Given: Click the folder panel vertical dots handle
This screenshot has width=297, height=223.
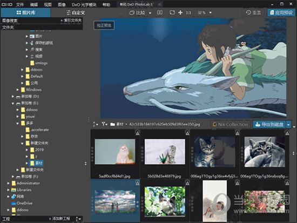Looking at the screenshot, I should pyautogui.click(x=86, y=163).
